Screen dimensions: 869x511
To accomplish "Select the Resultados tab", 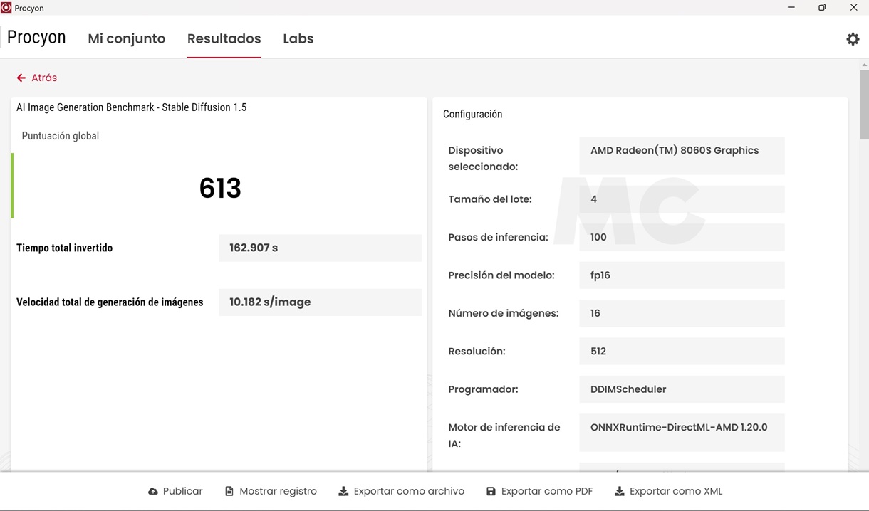I will click(224, 39).
